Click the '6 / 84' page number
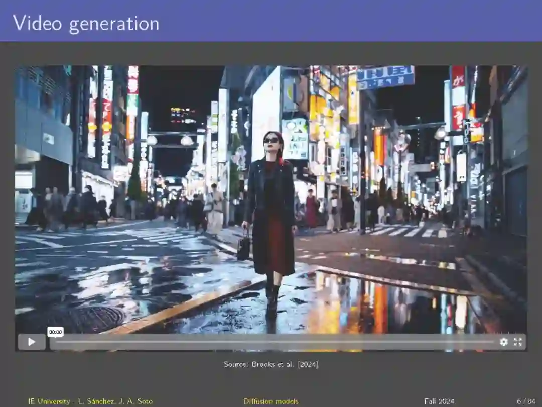 pyautogui.click(x=526, y=401)
